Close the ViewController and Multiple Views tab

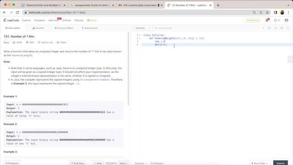click(65, 5)
